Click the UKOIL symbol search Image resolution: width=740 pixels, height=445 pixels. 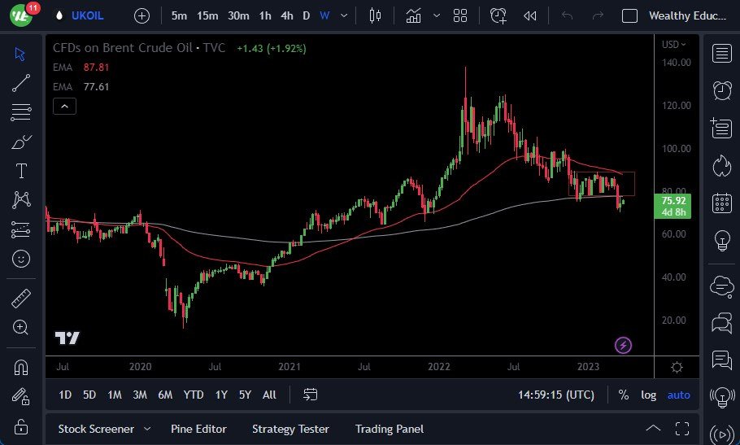[87, 15]
